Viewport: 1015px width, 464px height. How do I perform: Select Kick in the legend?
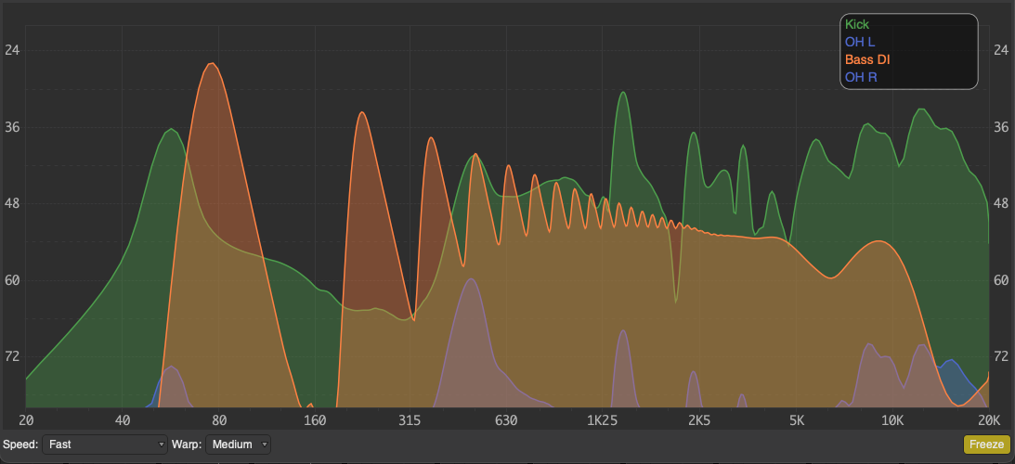(857, 24)
